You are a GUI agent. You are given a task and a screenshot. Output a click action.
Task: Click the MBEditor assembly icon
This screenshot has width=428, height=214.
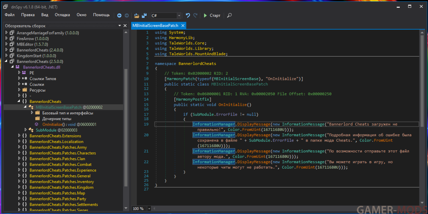(x=12, y=44)
